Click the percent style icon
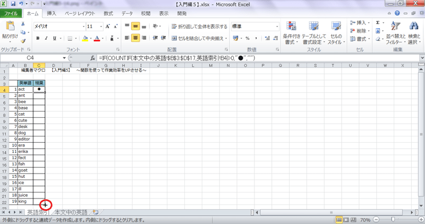Screen dimensions: 425x224 pos(248,38)
